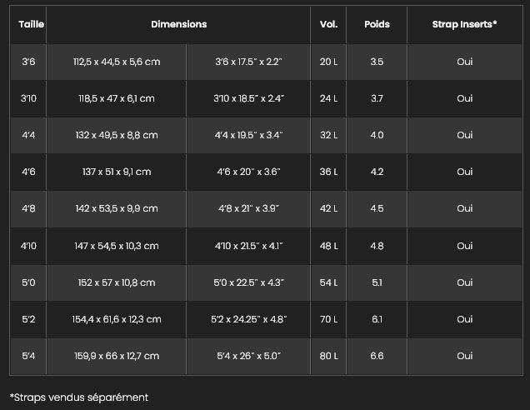
Task: Click Oui in the 5'4 row
Action: 464,356
